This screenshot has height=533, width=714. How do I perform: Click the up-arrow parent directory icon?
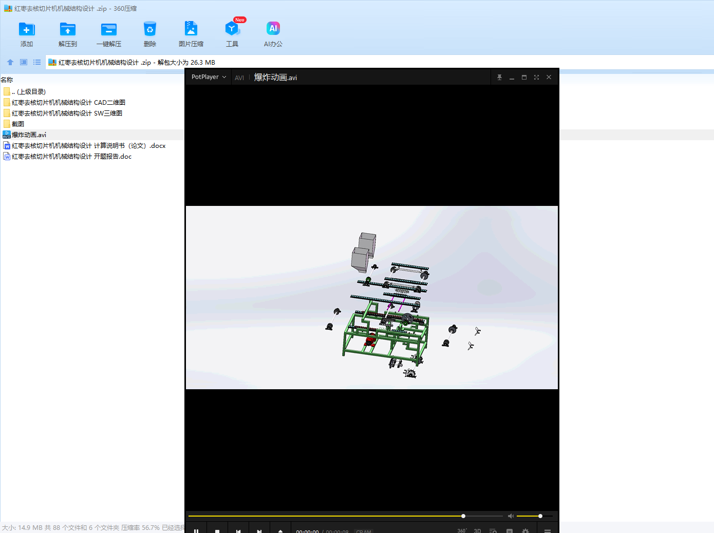coord(10,62)
